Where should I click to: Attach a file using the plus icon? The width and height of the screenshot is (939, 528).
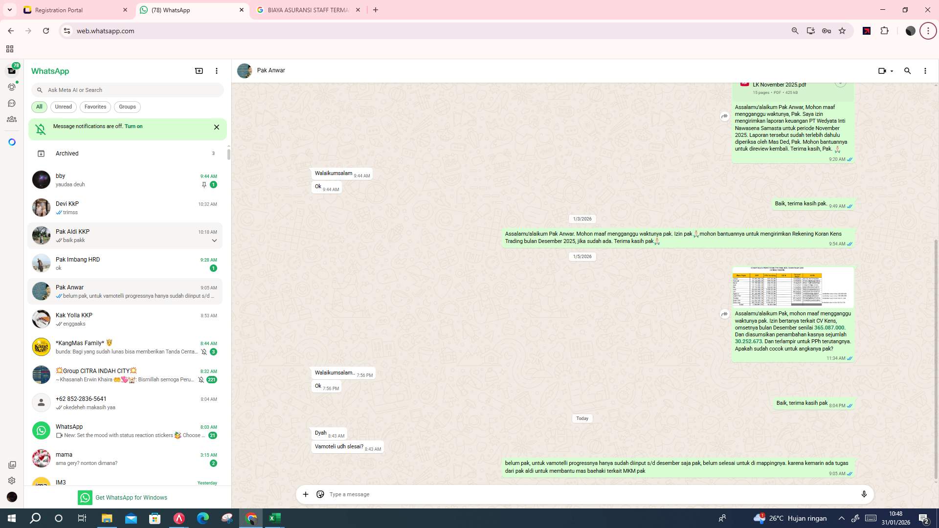(x=306, y=494)
